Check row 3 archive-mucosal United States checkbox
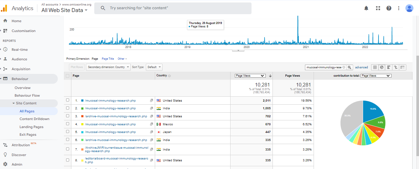 click(x=68, y=116)
